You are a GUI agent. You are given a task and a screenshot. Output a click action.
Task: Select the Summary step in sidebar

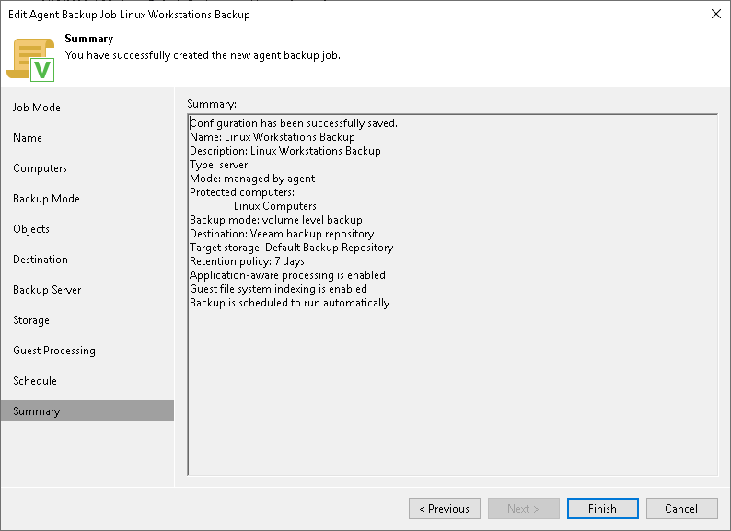(x=87, y=410)
